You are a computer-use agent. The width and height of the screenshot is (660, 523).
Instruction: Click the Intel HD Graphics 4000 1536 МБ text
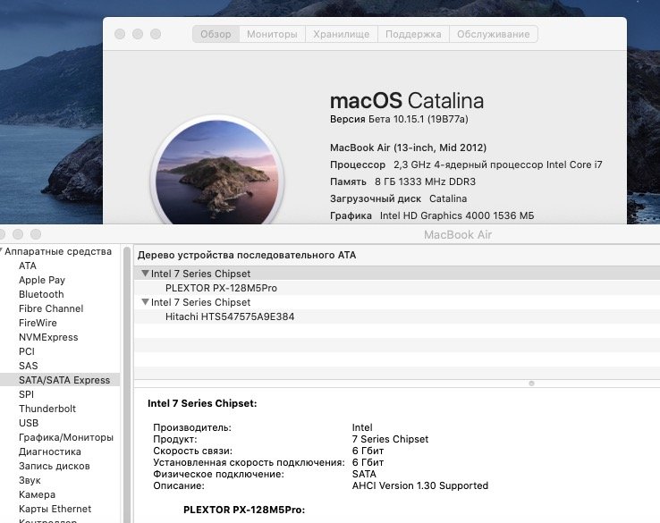457,215
